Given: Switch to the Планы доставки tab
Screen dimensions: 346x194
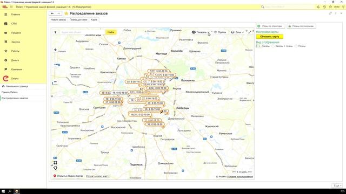Looking at the screenshot, I should (78, 20).
